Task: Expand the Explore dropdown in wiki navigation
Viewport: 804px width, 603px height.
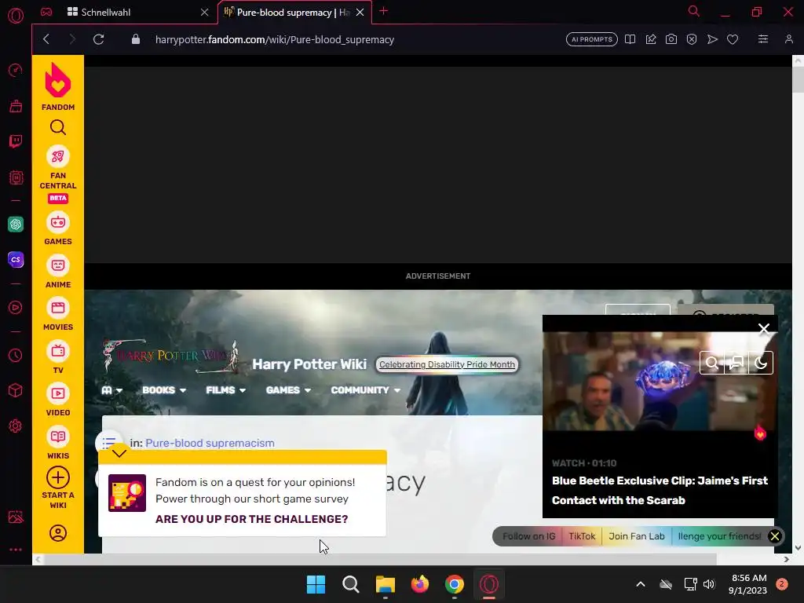Action: pyautogui.click(x=111, y=390)
